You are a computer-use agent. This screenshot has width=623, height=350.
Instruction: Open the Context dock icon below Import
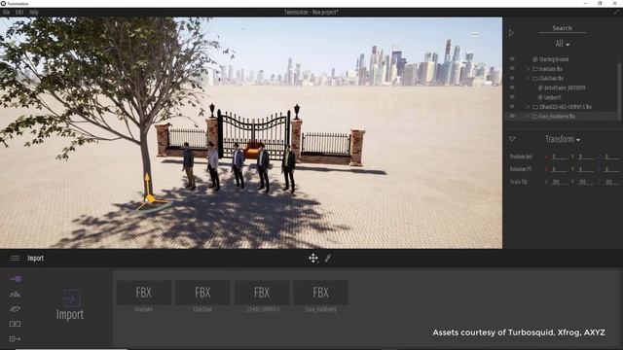16,295
